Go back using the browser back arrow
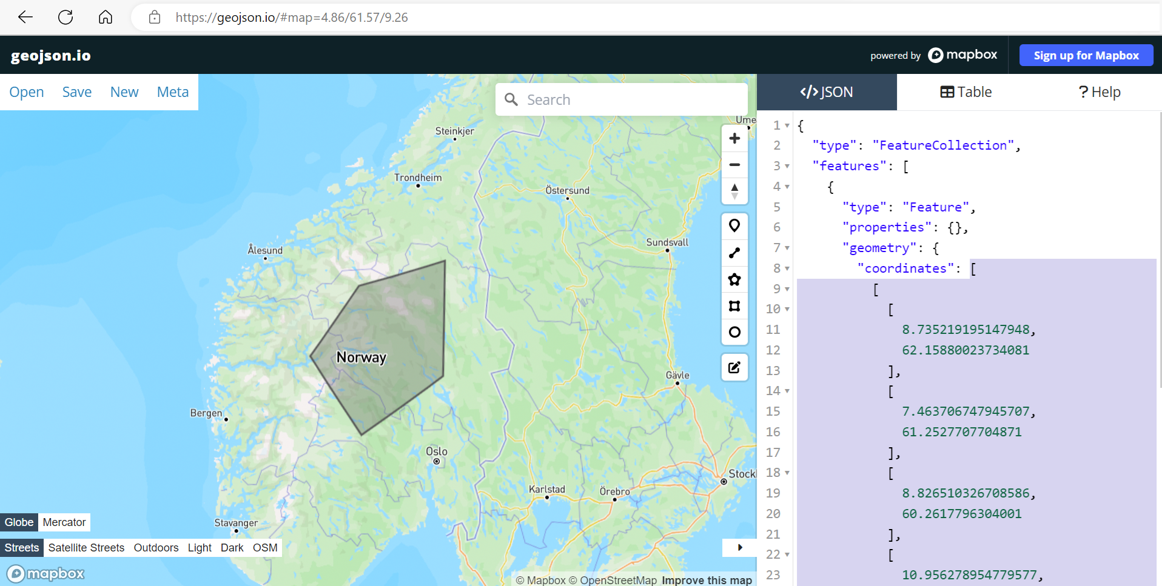1162x586 pixels. point(25,17)
